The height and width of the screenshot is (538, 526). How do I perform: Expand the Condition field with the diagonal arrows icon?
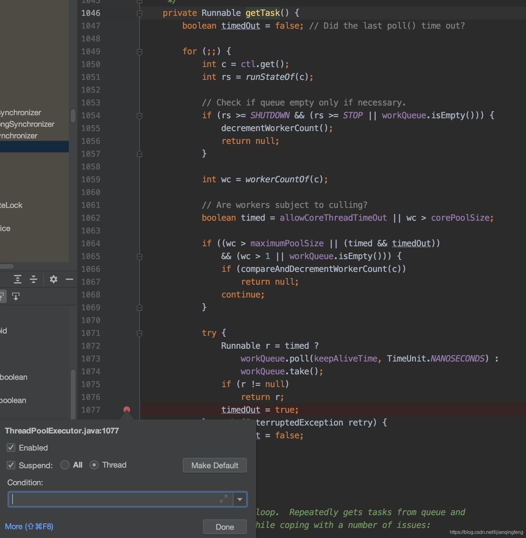coord(224,499)
